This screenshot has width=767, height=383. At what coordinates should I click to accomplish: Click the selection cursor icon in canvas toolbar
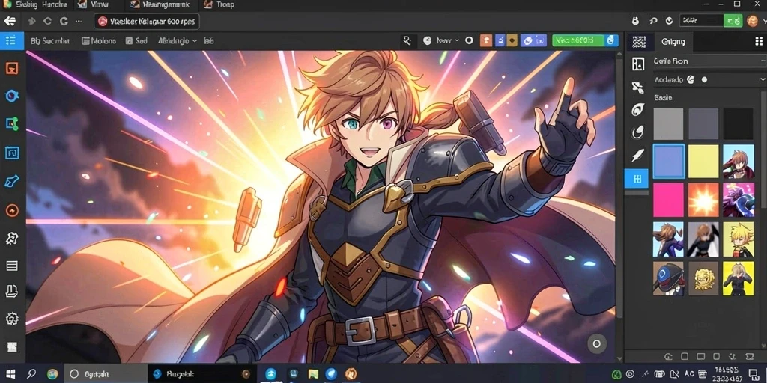coord(407,41)
